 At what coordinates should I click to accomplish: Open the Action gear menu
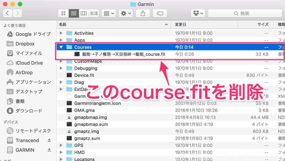coord(126,13)
